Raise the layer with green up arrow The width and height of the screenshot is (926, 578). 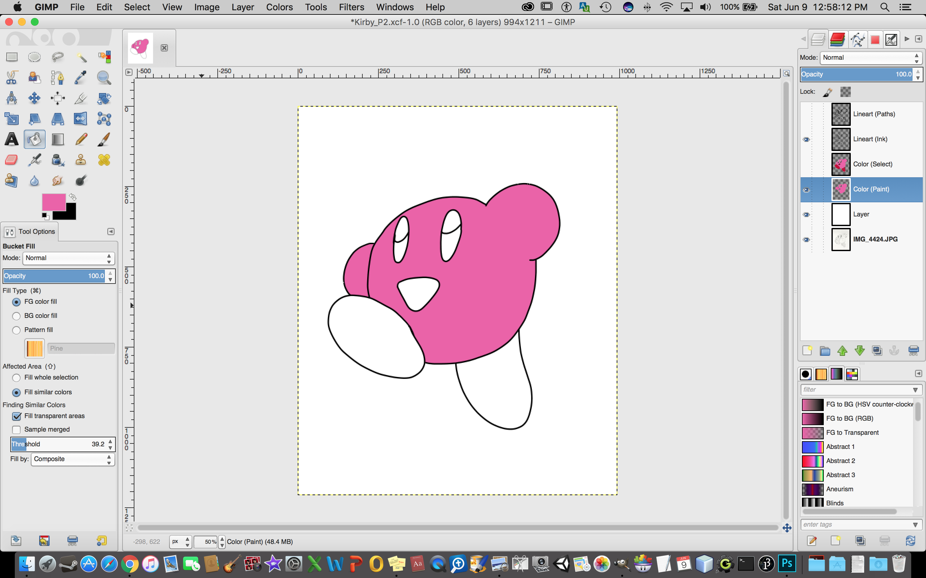point(842,351)
